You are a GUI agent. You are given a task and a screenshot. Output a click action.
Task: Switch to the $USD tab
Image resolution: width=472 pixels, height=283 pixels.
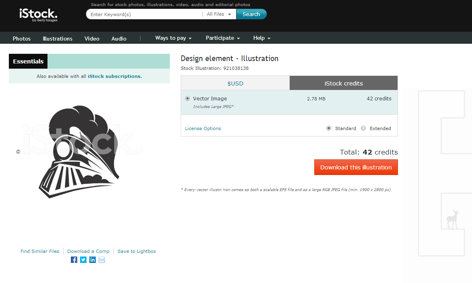coord(235,83)
